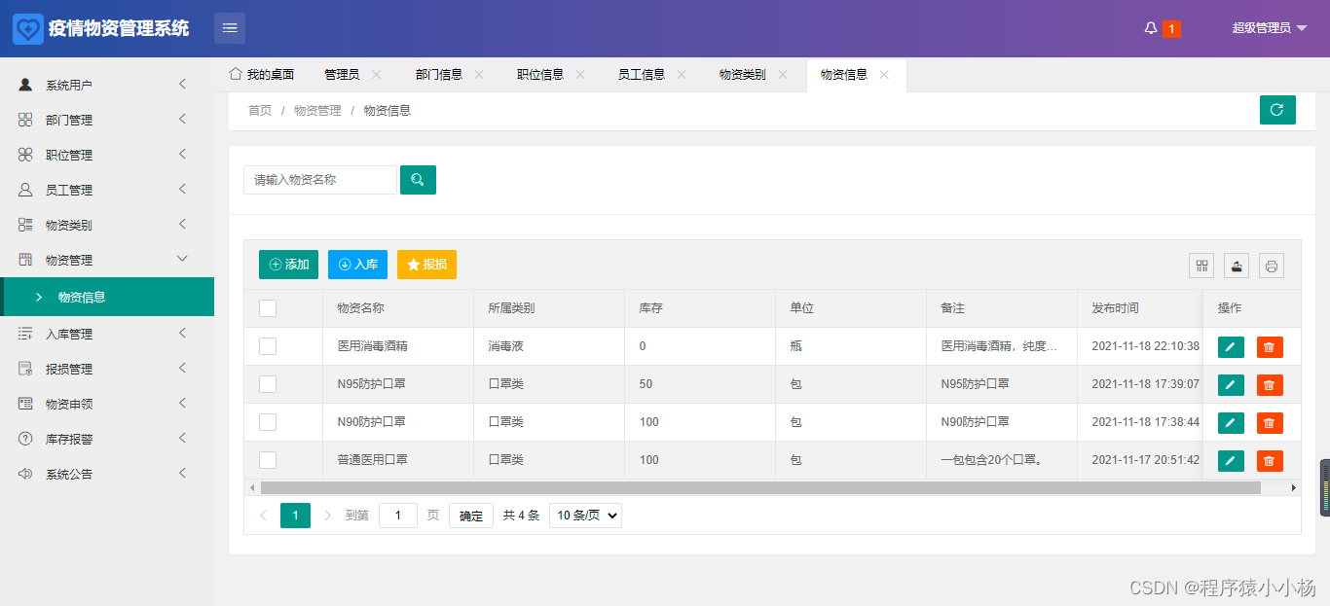Delete the 医用消毒酒精 row

1270,347
